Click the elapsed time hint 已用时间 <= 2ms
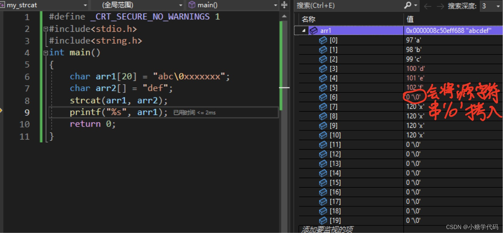 pos(195,113)
